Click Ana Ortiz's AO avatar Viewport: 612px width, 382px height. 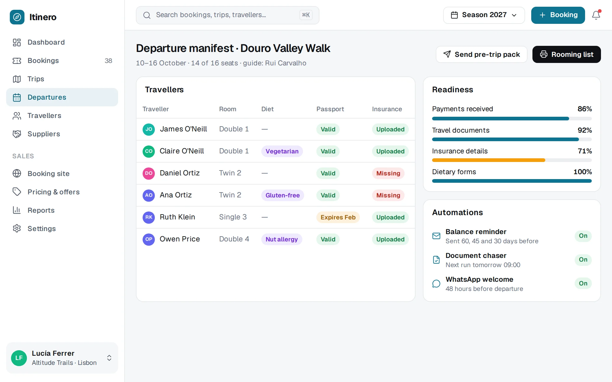[x=149, y=195]
